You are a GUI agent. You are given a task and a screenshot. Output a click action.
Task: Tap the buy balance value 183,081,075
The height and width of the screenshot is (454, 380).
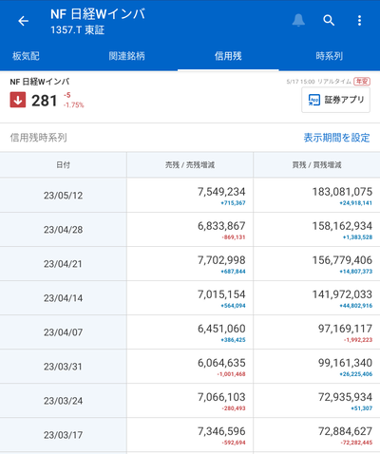pyautogui.click(x=342, y=192)
